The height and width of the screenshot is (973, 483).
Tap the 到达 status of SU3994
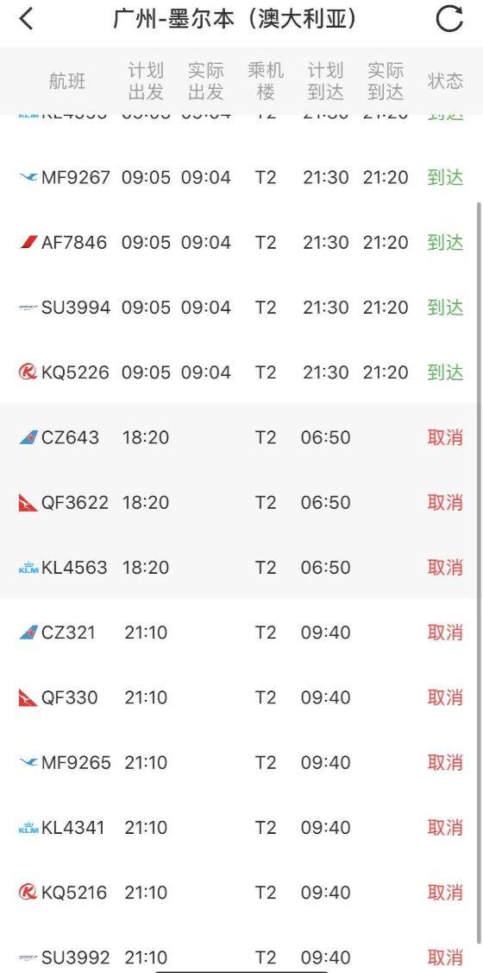[445, 307]
